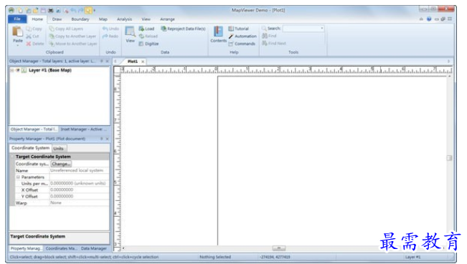Click the red Delete icon
This screenshot has width=467, height=264.
point(29,44)
